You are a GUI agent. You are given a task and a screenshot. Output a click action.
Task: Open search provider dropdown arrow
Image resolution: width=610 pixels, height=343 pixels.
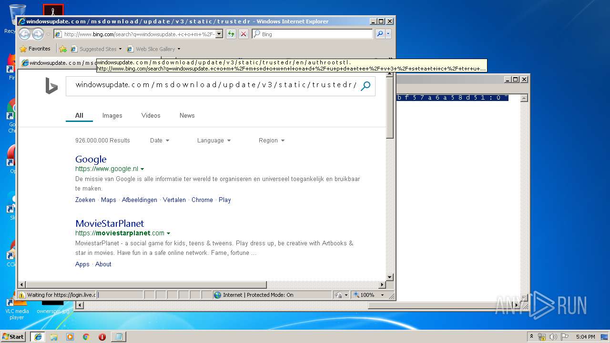(x=388, y=34)
